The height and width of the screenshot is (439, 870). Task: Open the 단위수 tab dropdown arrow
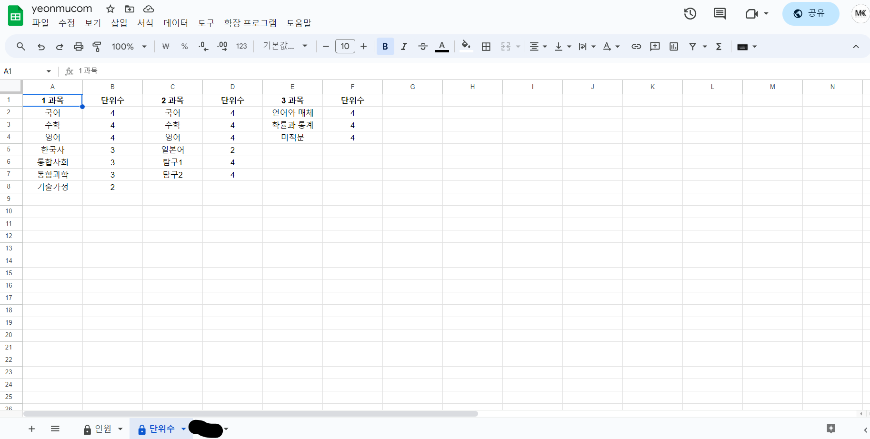183,429
